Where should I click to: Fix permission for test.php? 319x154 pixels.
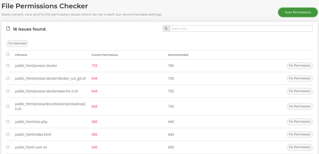(300, 122)
